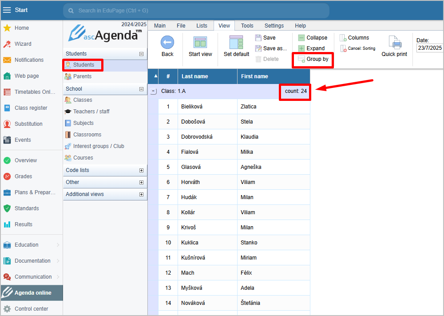Sort by the First name column header

[274, 76]
